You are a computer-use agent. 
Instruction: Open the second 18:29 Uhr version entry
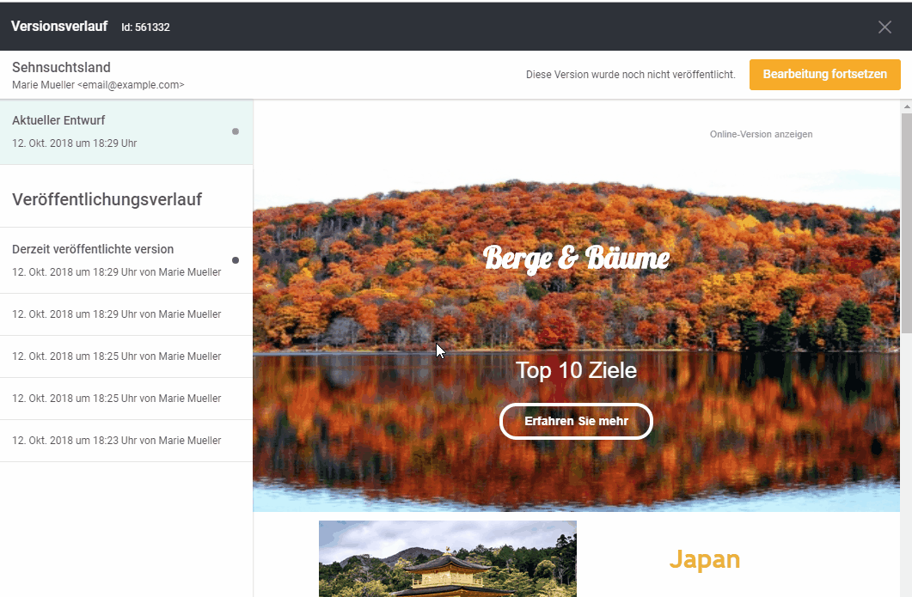126,314
